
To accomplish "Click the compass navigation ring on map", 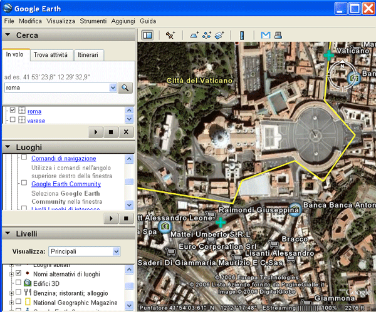I will point(342,76).
